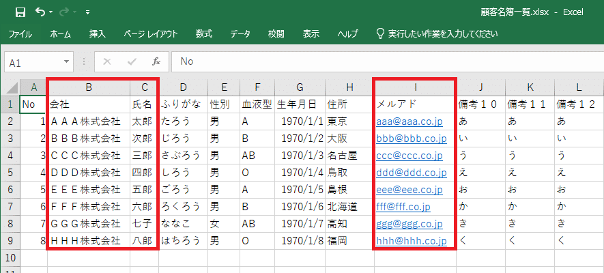Select the 会社 header cell
This screenshot has height=273, width=604.
pyautogui.click(x=89, y=104)
